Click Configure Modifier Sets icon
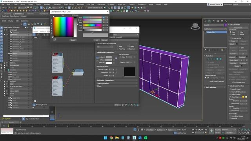 click(x=222, y=50)
